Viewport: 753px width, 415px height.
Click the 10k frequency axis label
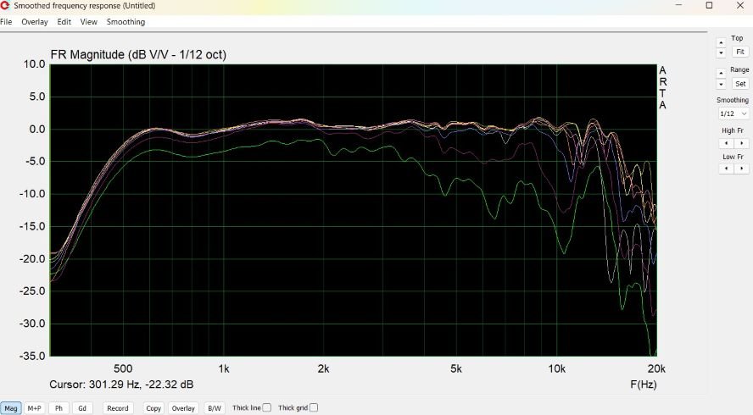(557, 369)
